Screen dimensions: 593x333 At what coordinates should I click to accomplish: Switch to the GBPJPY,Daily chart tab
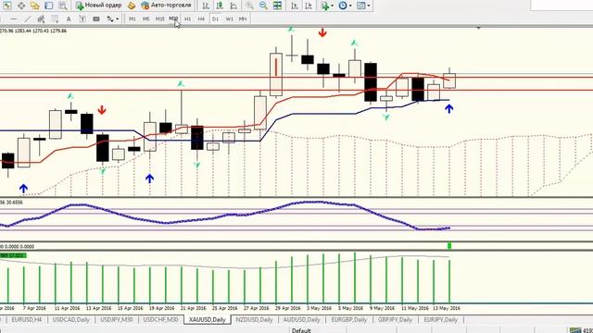pyautogui.click(x=396, y=319)
